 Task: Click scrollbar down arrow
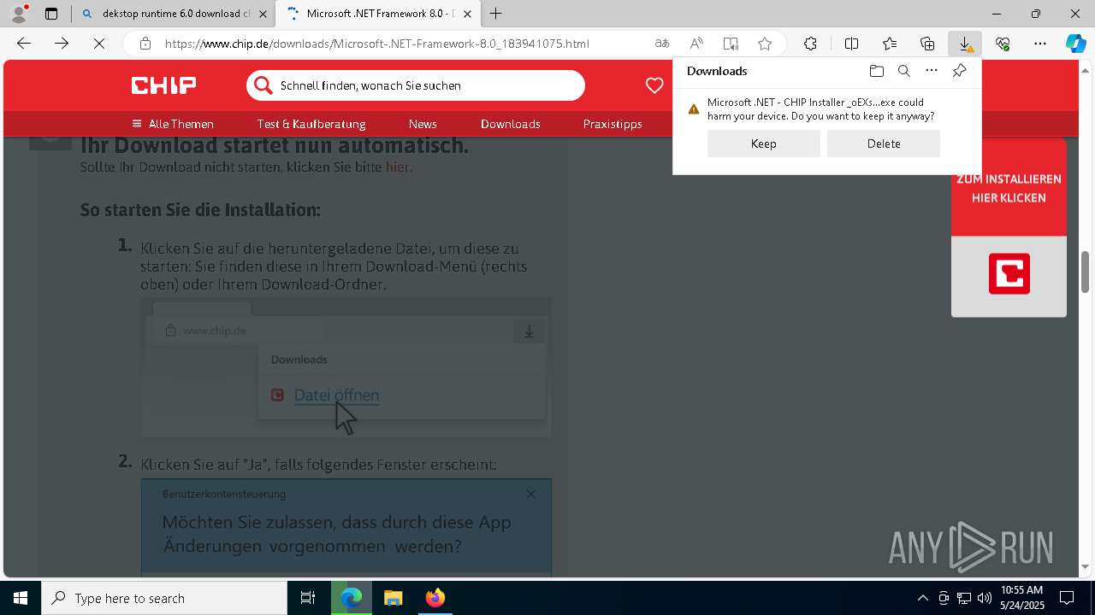click(x=1086, y=566)
